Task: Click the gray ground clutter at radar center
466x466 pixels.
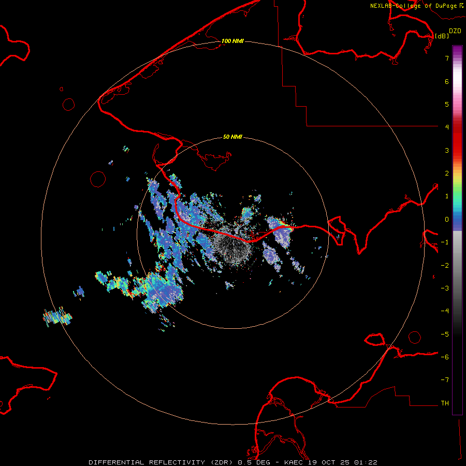Action: [234, 246]
